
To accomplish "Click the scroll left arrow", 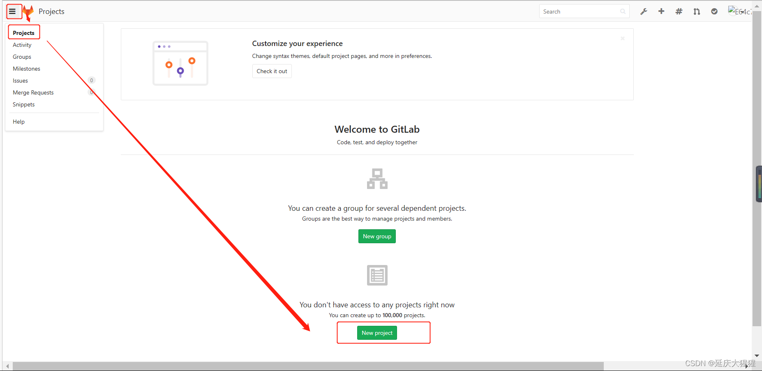I will (7, 366).
